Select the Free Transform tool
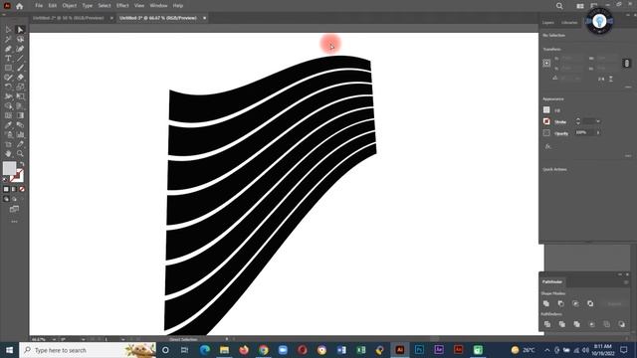Screen dimensions: 637x358 [x=20, y=96]
